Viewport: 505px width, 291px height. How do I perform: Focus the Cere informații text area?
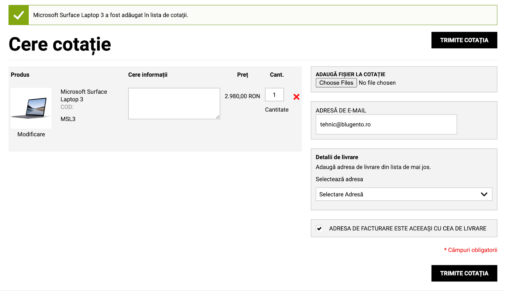click(x=174, y=104)
